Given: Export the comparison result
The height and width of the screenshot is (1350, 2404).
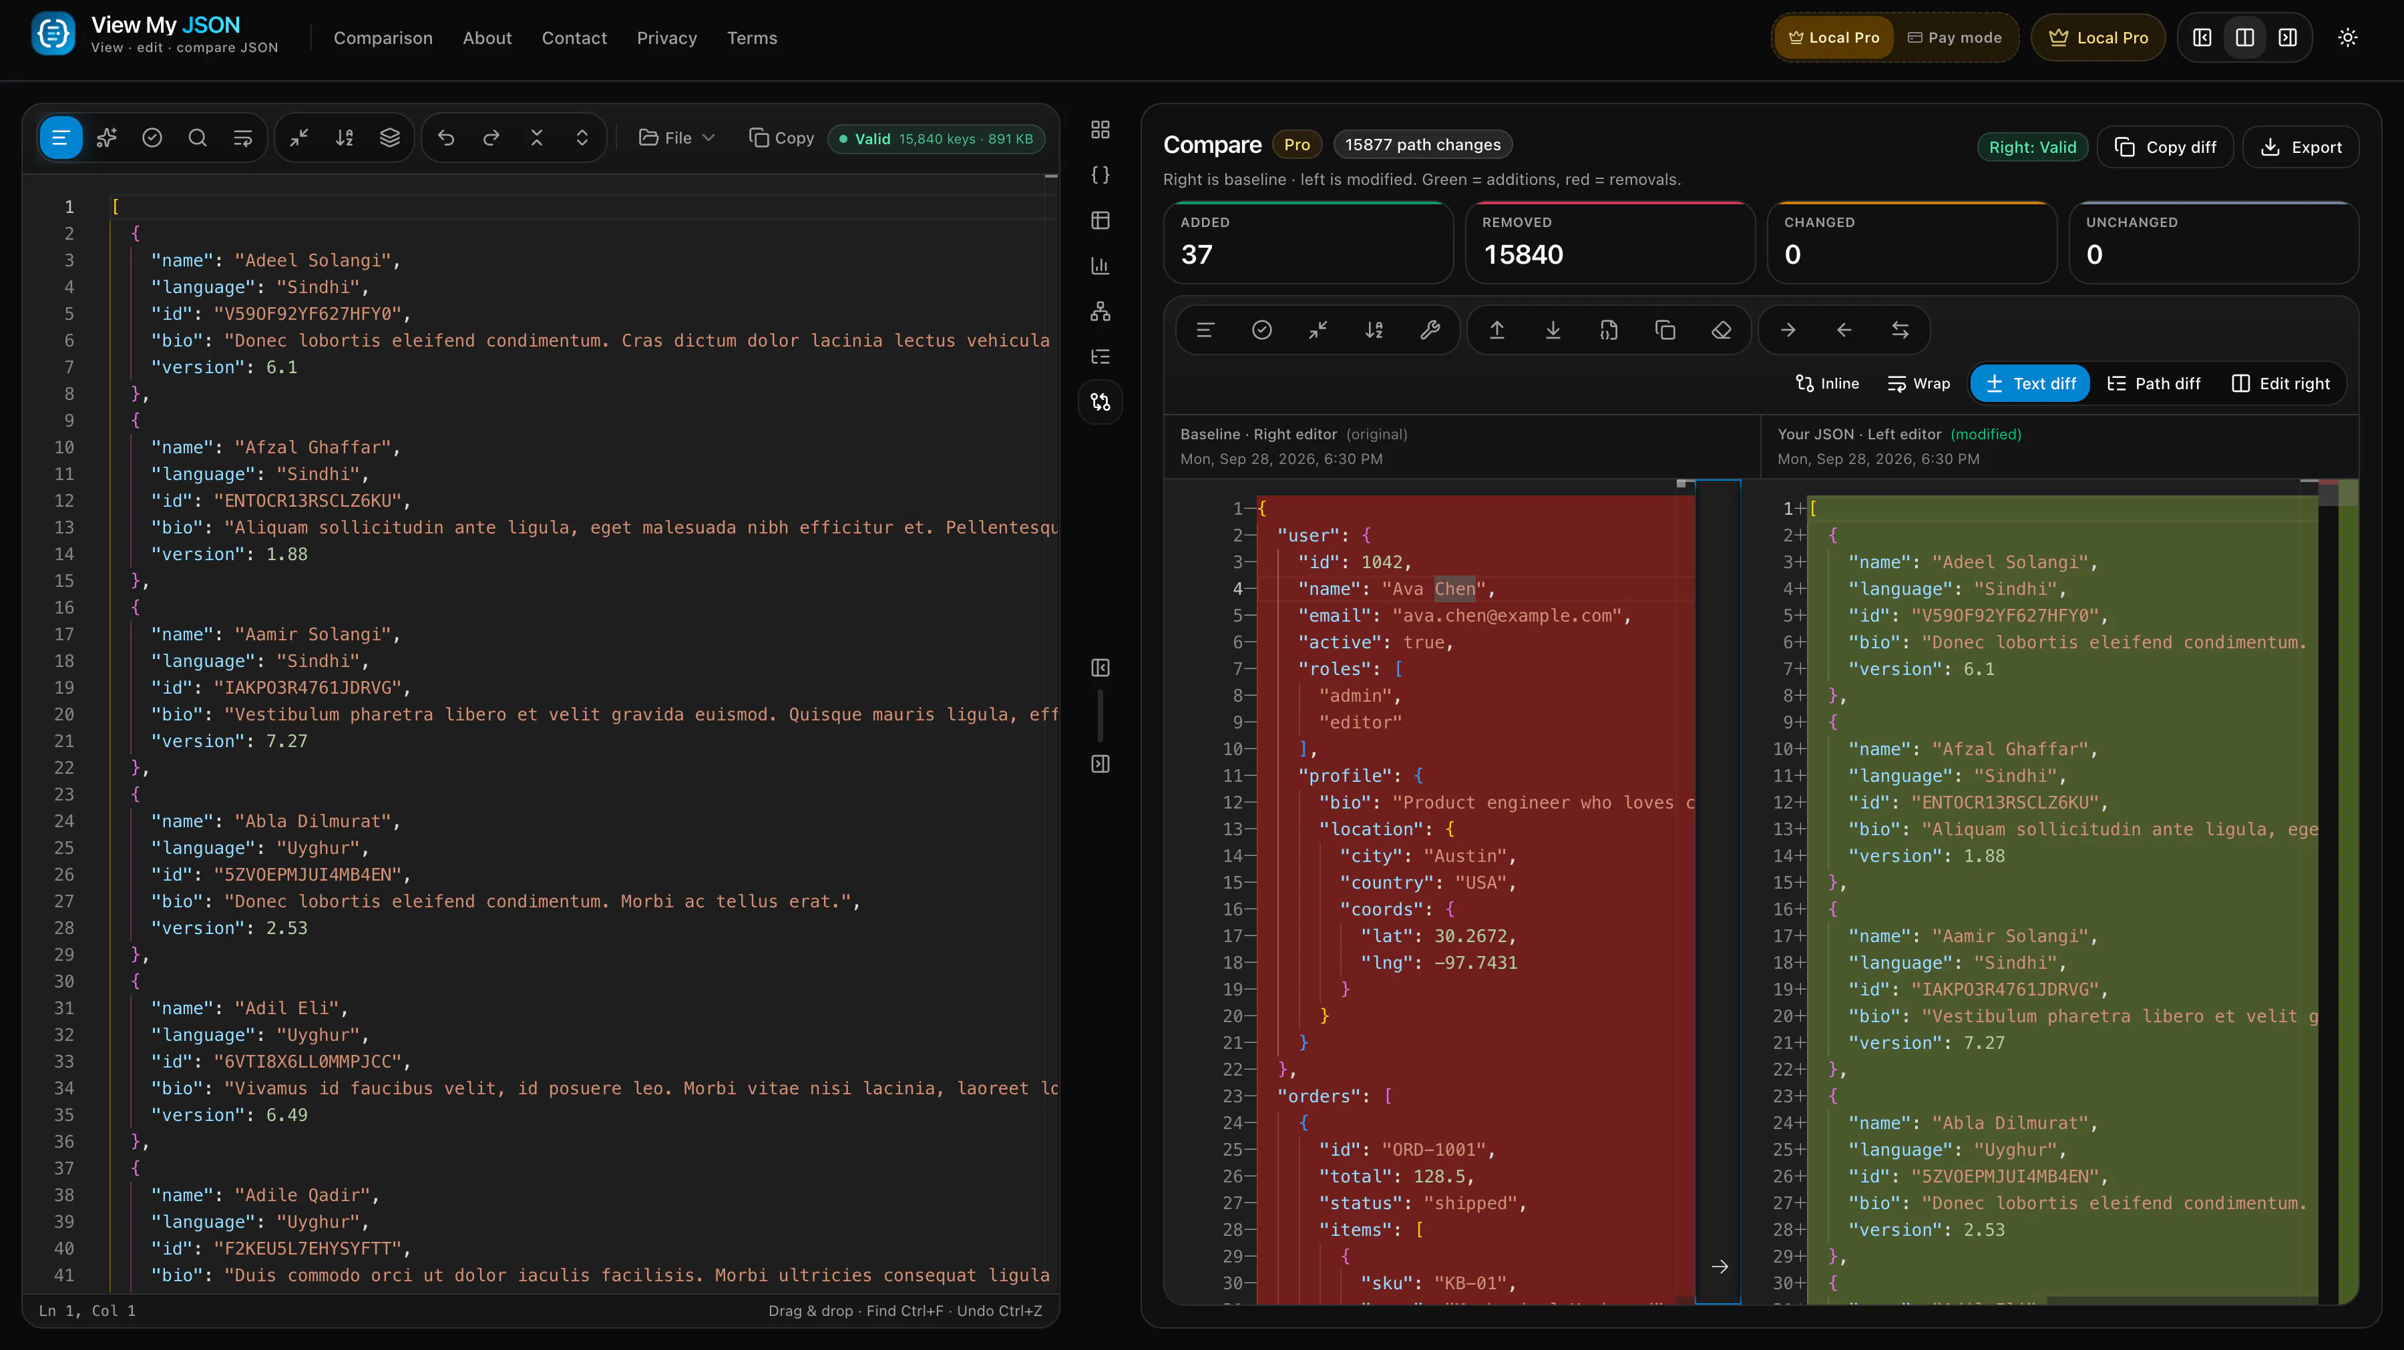Looking at the screenshot, I should (x=2301, y=148).
